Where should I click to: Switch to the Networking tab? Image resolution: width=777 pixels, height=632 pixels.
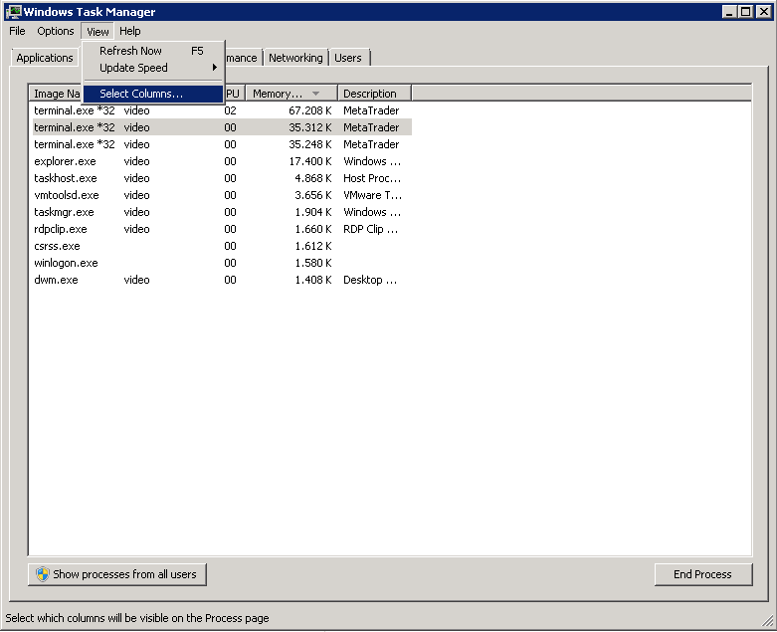tap(295, 58)
